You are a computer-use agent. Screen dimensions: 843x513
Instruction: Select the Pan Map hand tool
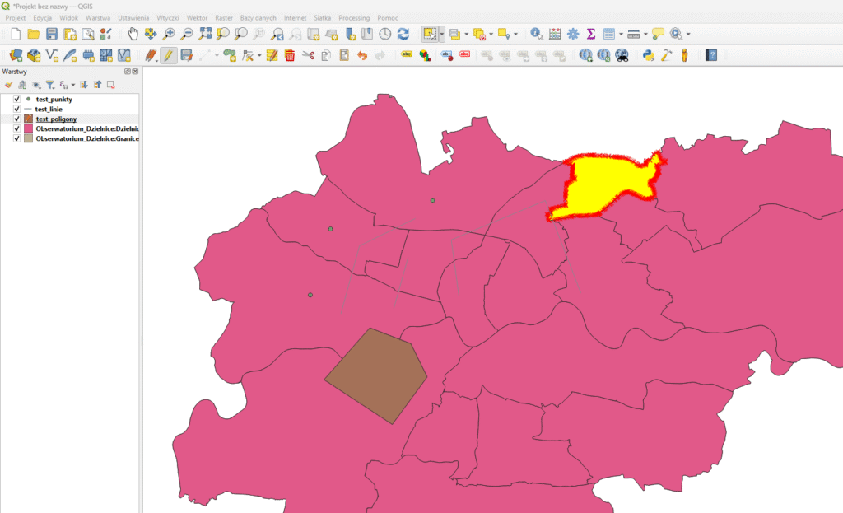coord(133,34)
